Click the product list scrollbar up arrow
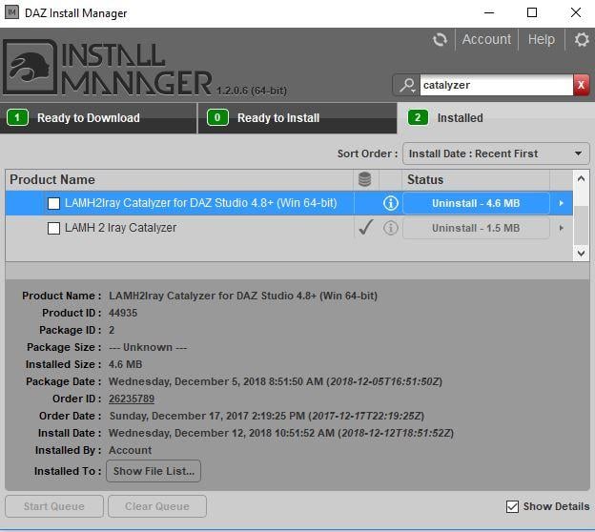The image size is (595, 532). pos(581,178)
